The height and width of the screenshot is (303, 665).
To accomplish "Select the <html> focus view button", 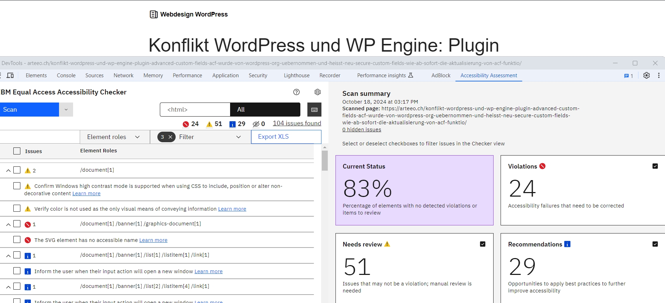I will tap(195, 110).
